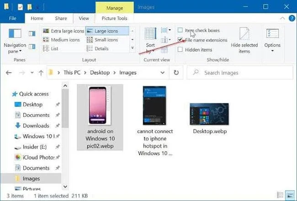
Task: Uncheck File name extensions
Action: pos(180,40)
